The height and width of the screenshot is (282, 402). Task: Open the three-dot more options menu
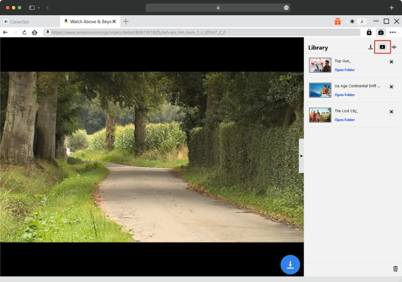click(393, 32)
